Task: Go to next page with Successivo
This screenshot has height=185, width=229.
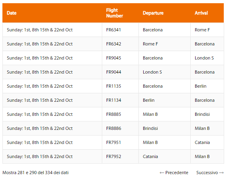Action: (x=210, y=173)
